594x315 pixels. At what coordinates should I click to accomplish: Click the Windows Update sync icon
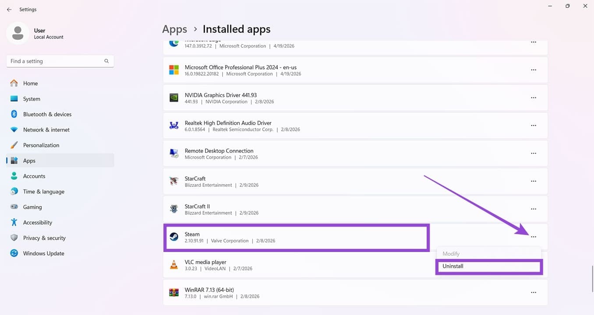(x=14, y=253)
